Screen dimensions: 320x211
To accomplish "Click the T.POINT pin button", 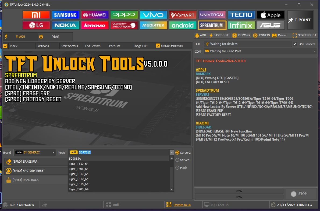I will coord(300,20).
